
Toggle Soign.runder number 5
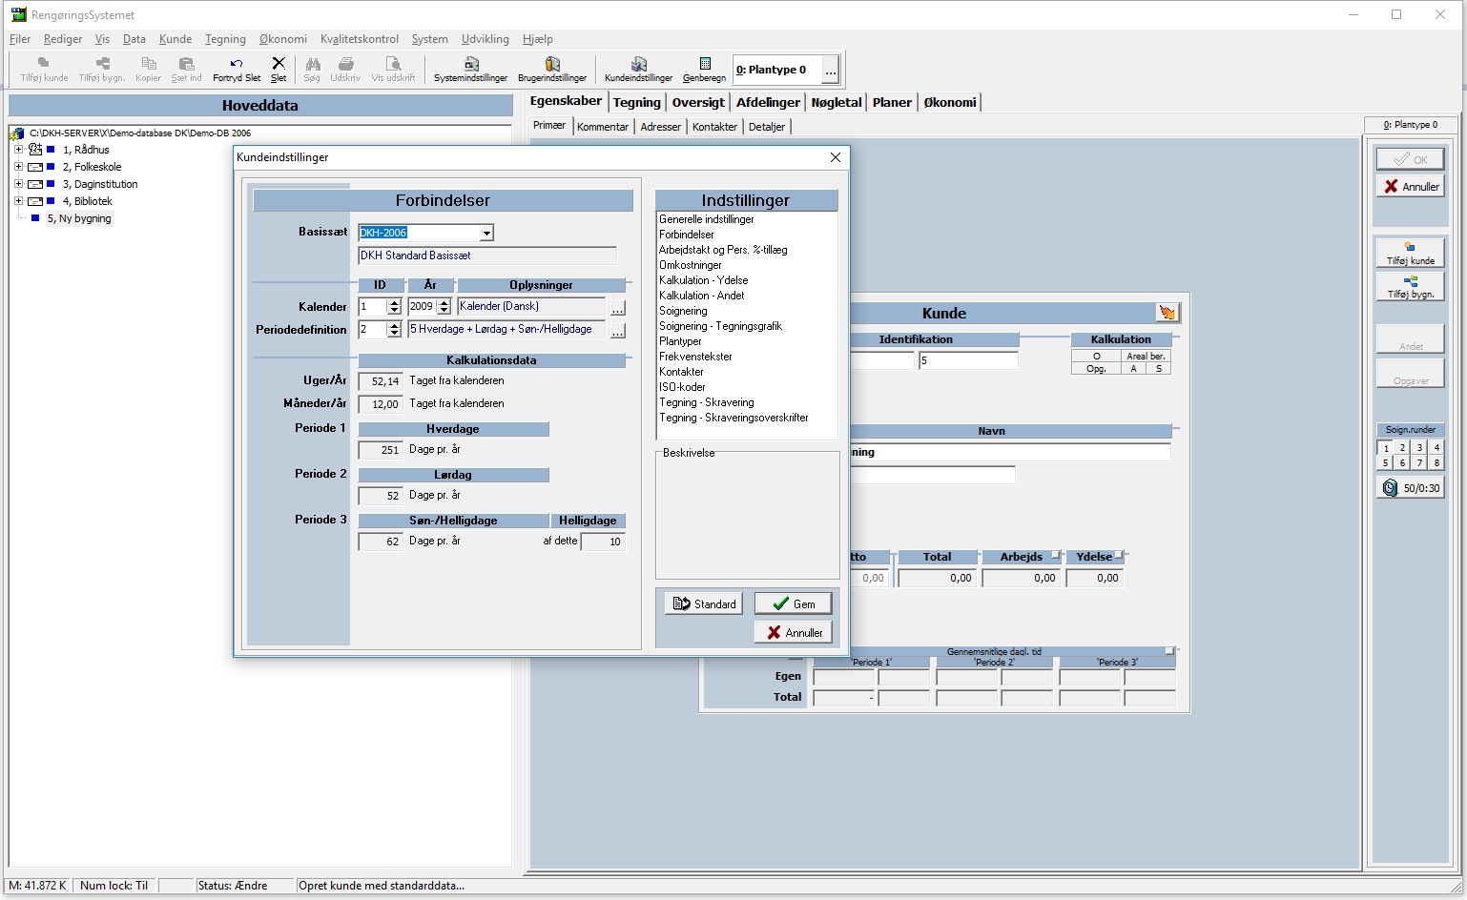(x=1386, y=462)
